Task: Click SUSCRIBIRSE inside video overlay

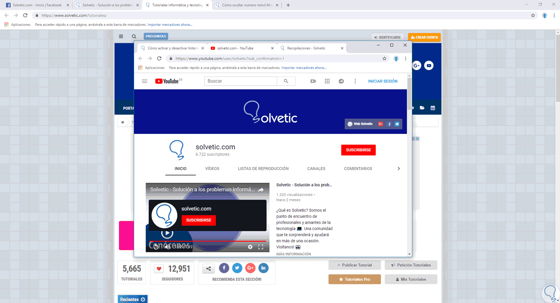Action: (x=199, y=220)
